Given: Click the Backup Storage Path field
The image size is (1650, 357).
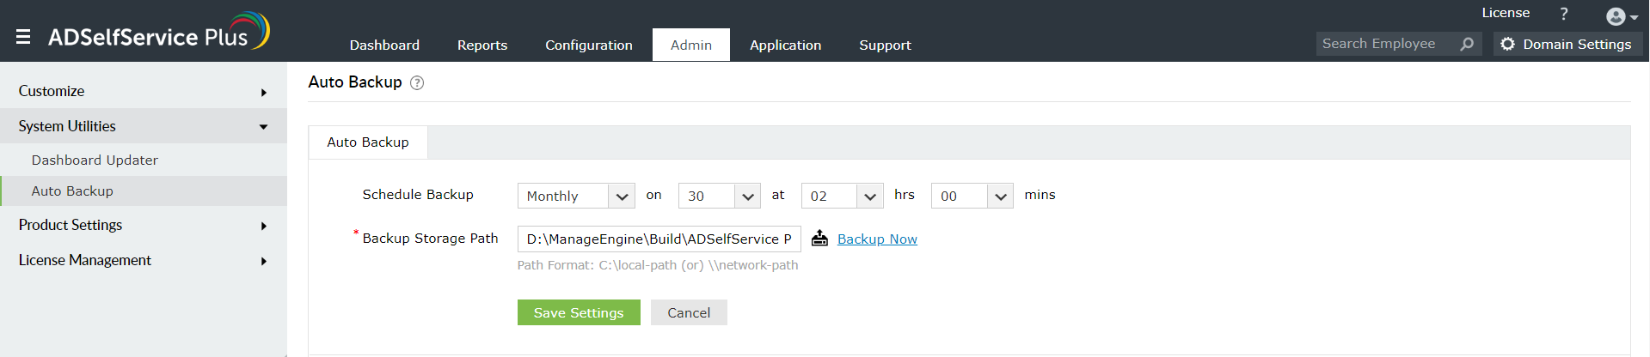Looking at the screenshot, I should coord(659,239).
